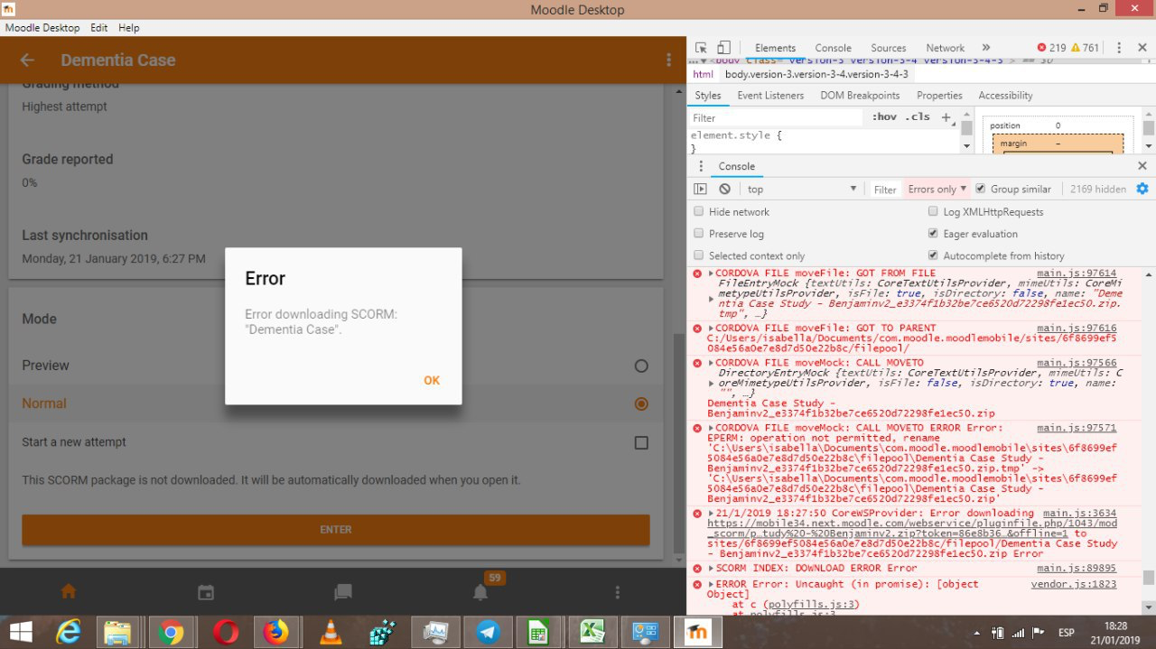Open the Errors only log level dropdown
The image size is (1156, 649).
coord(937,189)
